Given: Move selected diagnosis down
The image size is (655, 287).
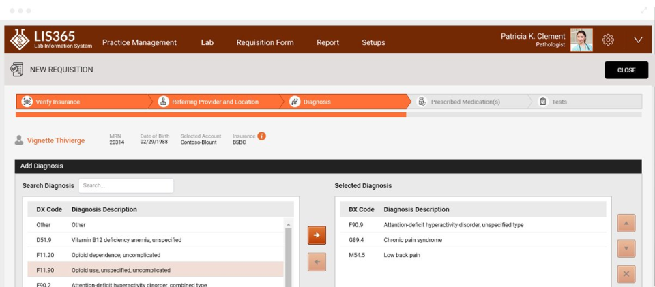Looking at the screenshot, I should (626, 248).
